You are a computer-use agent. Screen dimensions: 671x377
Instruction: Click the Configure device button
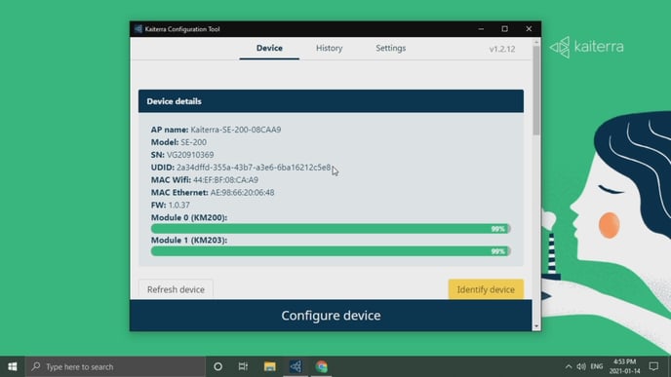pos(331,316)
